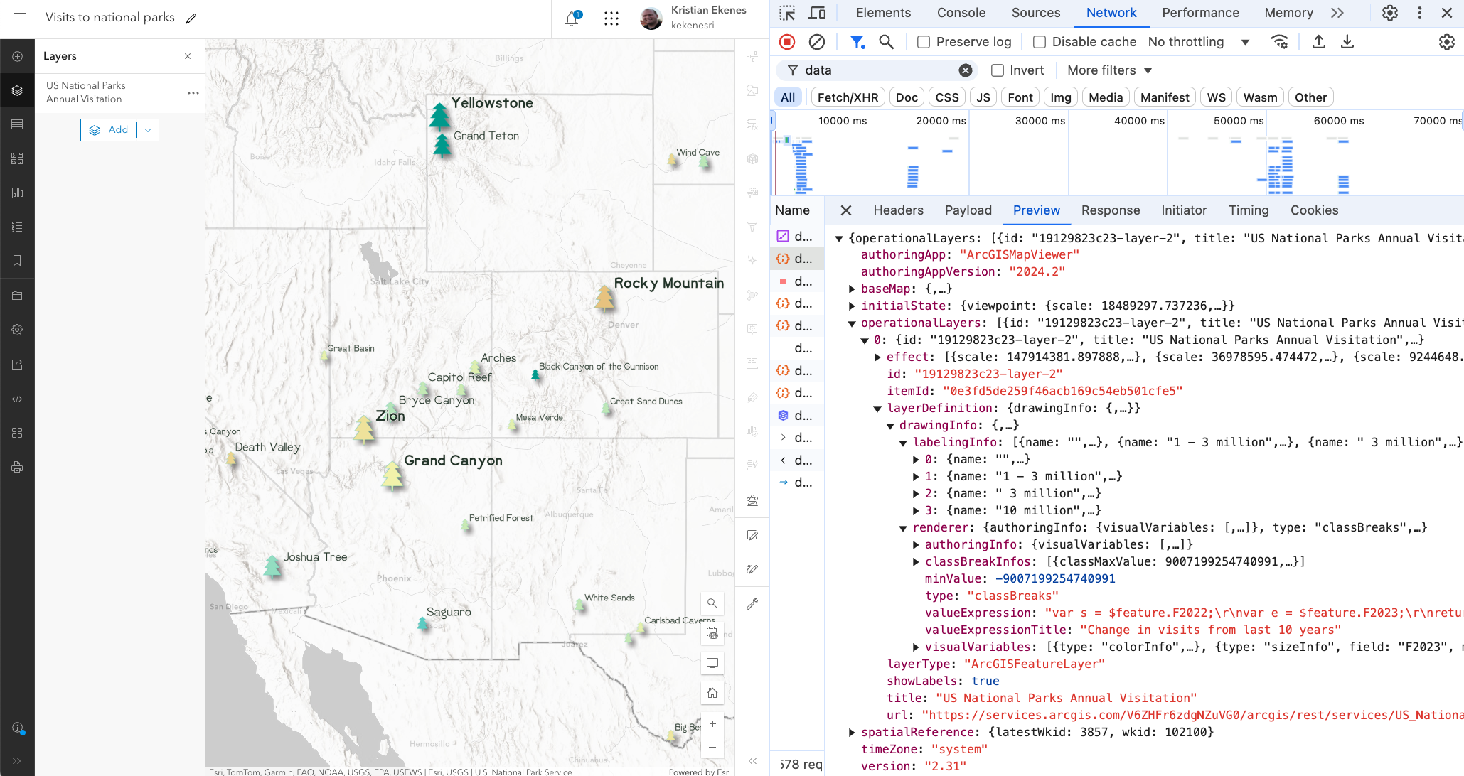Switch to the Response tab
This screenshot has width=1464, height=776.
1110,210
